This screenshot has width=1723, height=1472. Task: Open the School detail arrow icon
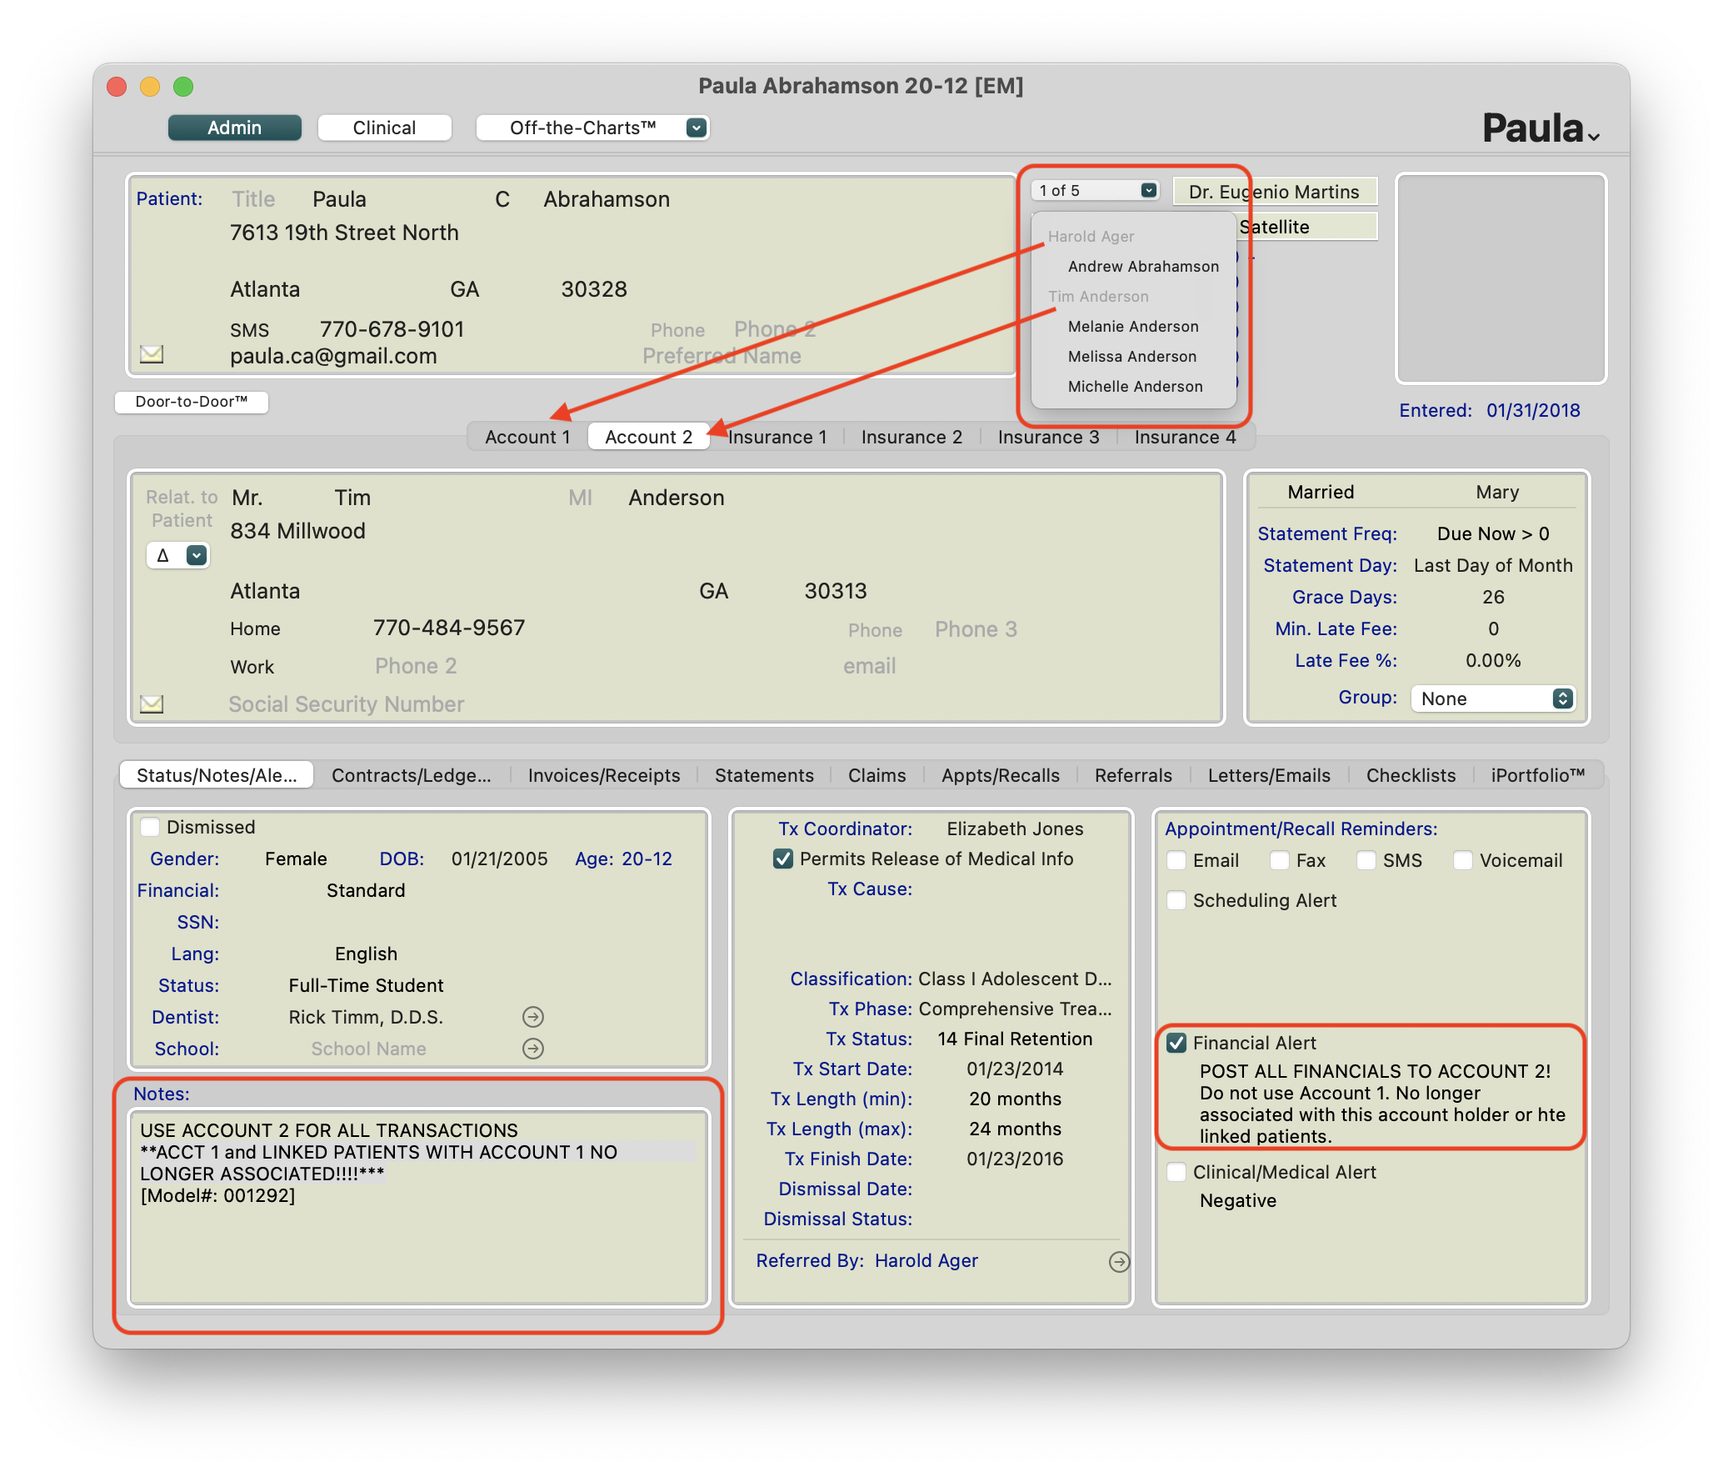(x=533, y=1049)
